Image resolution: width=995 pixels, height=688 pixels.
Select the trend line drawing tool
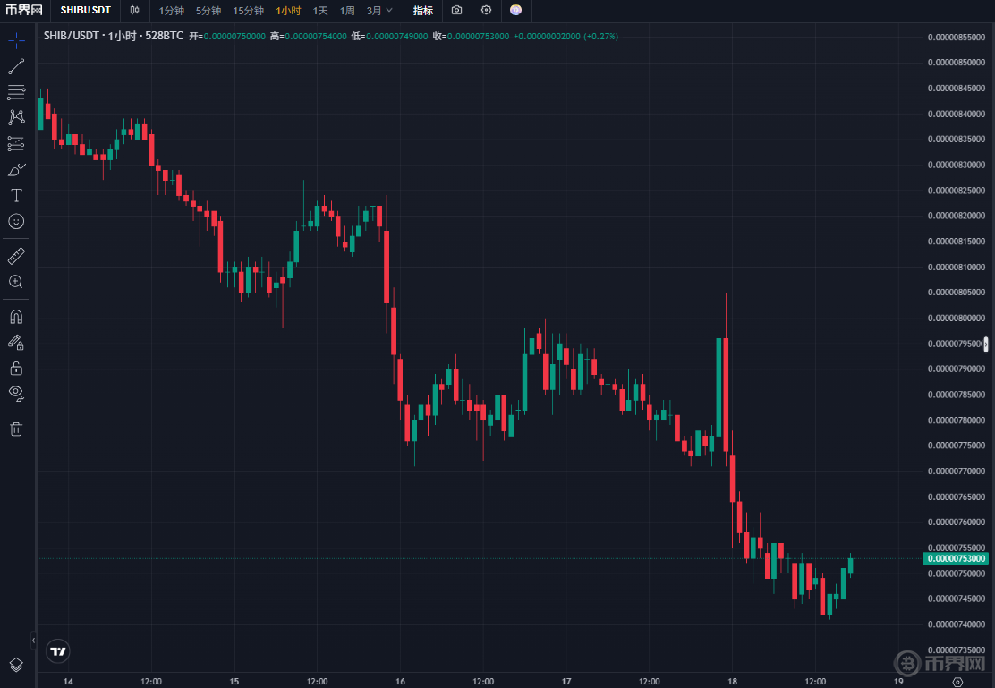click(16, 66)
